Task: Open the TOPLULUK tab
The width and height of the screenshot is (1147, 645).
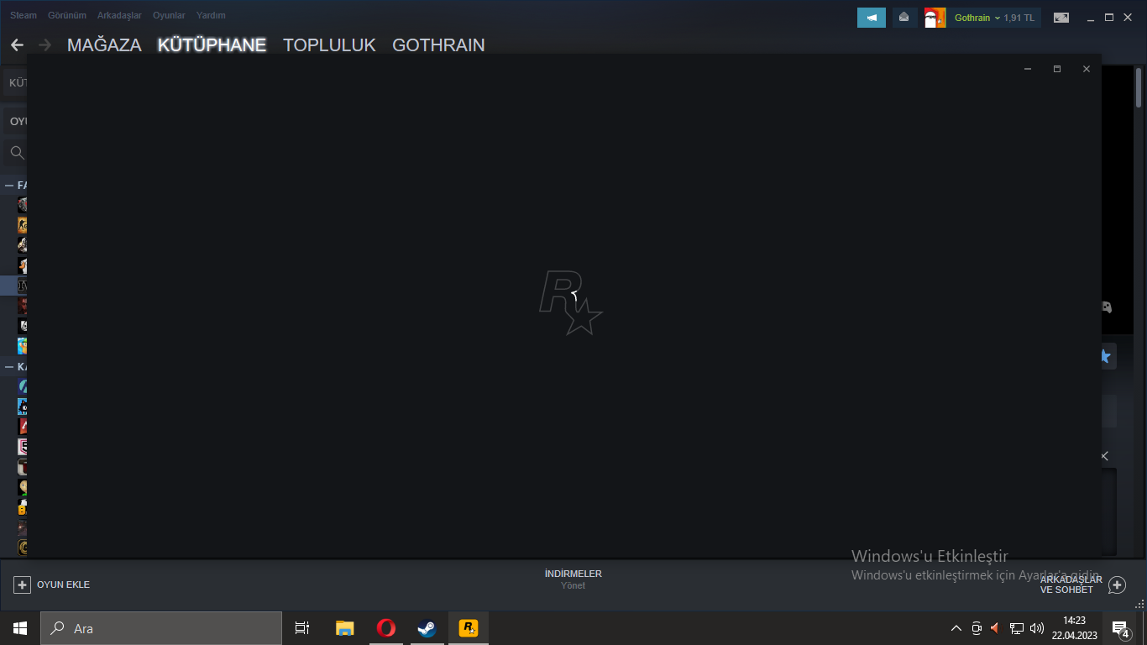Action: coord(329,45)
